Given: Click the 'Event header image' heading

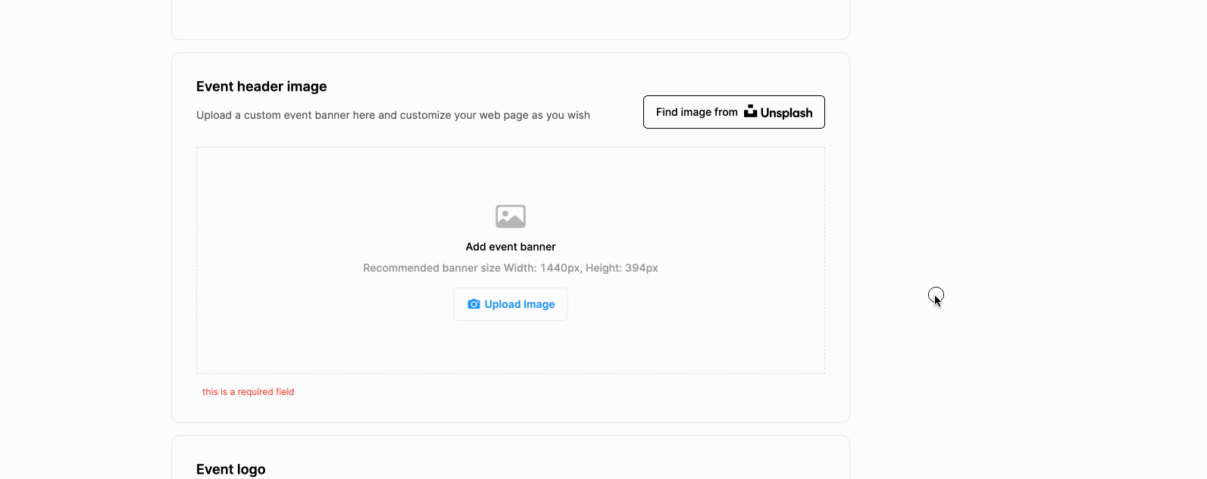Looking at the screenshot, I should 261,86.
